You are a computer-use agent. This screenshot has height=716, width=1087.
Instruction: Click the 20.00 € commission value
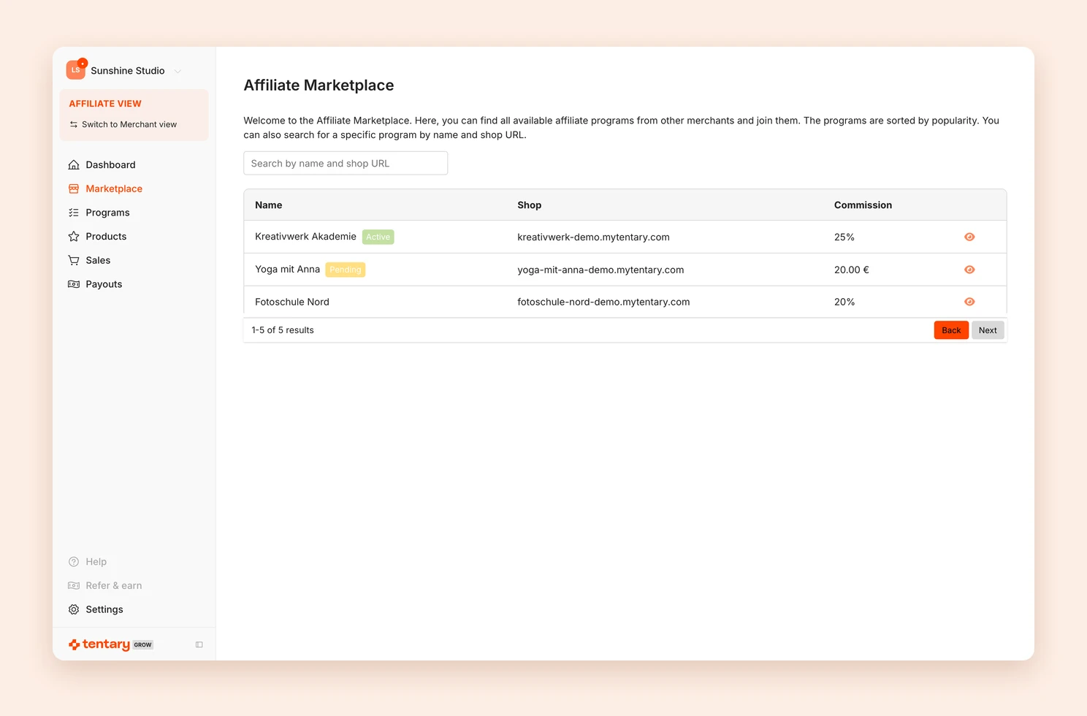pyautogui.click(x=852, y=270)
